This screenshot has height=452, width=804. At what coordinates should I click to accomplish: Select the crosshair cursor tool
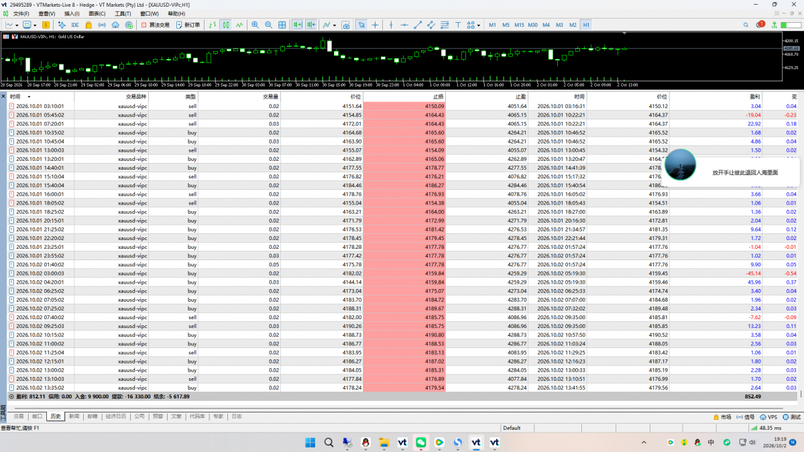(376, 25)
